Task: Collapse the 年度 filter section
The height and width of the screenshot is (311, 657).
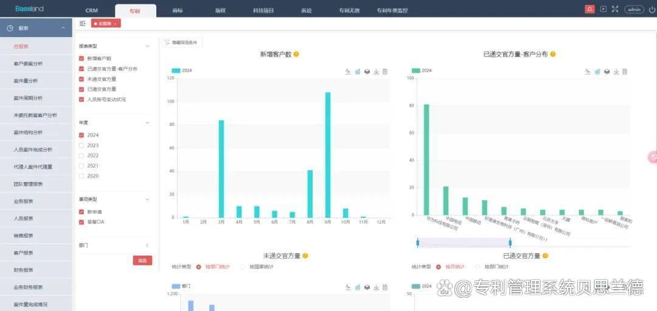Action: 147,123
